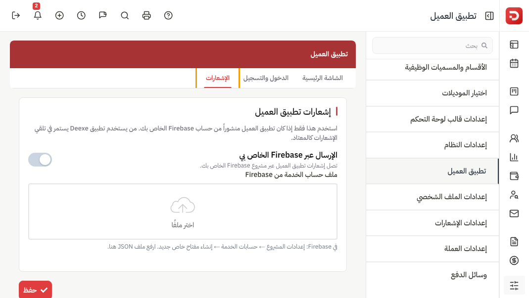
Task: Switch to the الإشعارات tab
Action: coord(218,78)
